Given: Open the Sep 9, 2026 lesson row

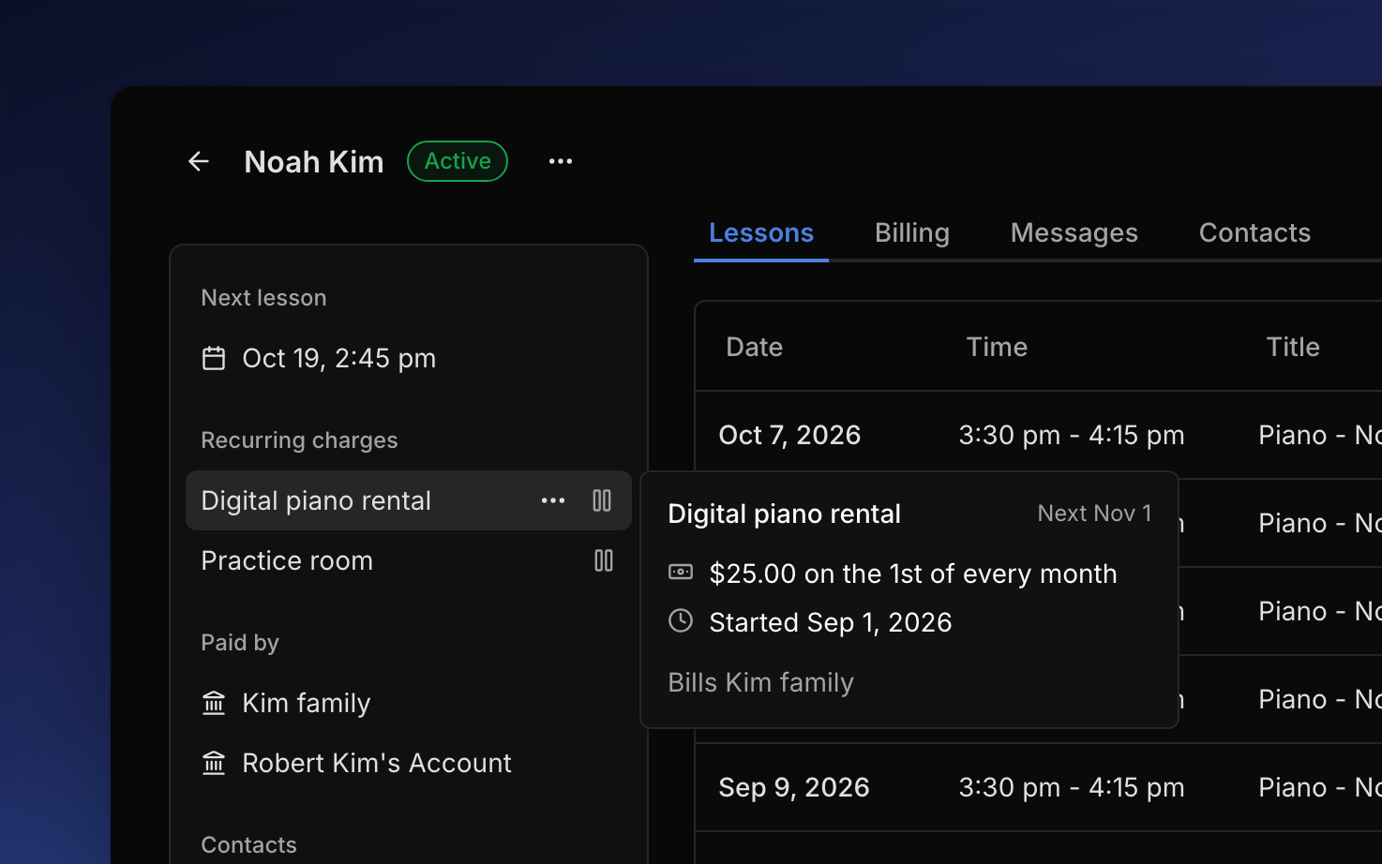Looking at the screenshot, I should pos(1039,787).
